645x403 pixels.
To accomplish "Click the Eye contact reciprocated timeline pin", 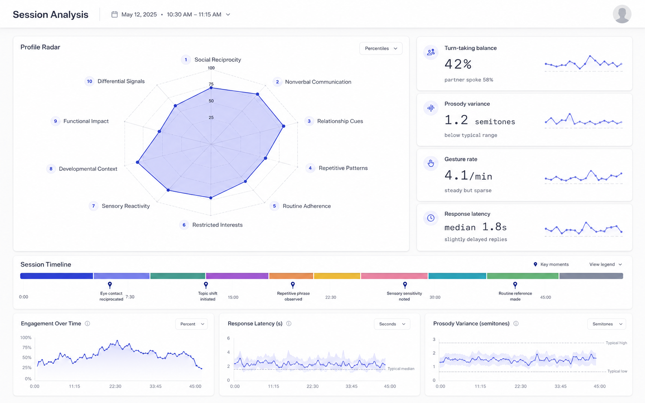I will pyautogui.click(x=110, y=285).
